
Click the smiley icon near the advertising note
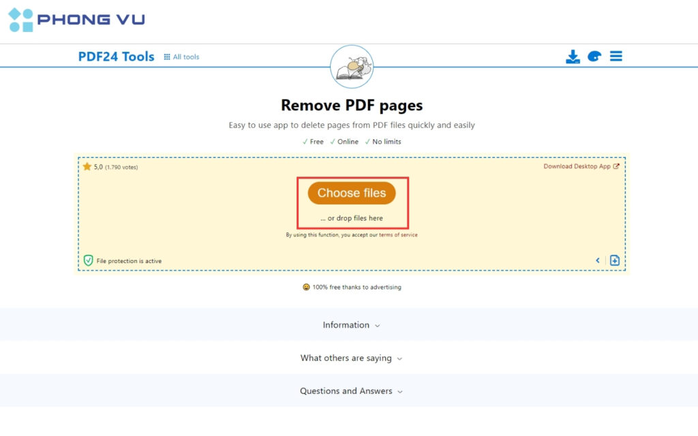click(305, 287)
